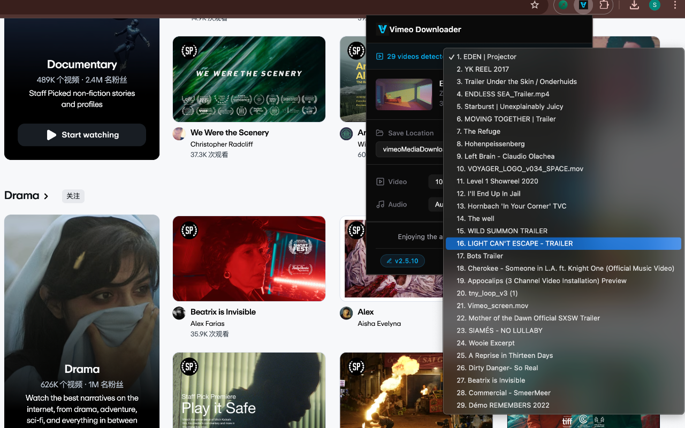The height and width of the screenshot is (428, 685).
Task: Click the Audio note icon in the popup
Action: pos(380,204)
